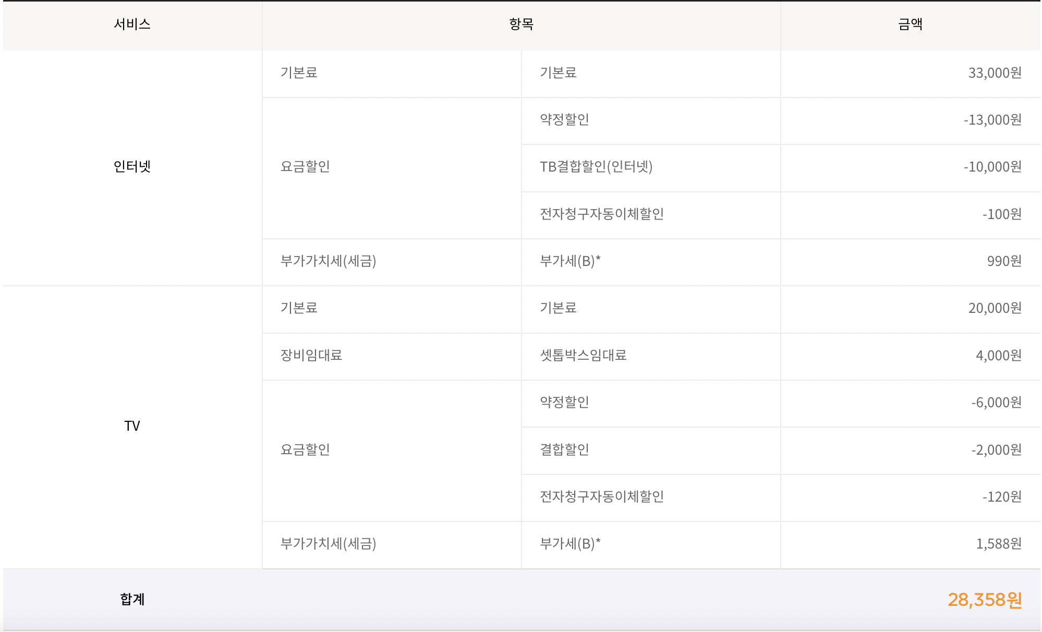Click the -120원 TV discount amount
Image resolution: width=1042 pixels, height=632 pixels.
pyautogui.click(x=1001, y=497)
